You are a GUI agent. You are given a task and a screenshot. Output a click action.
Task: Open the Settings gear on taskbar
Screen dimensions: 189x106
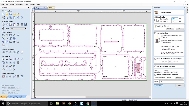point(76,104)
